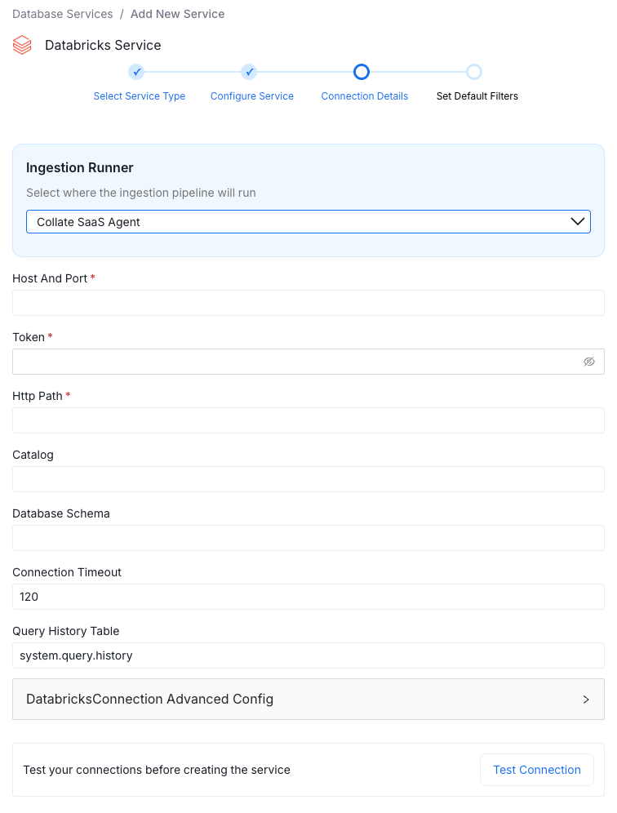Expand DatabricksConnection Advanced Config section

point(308,700)
